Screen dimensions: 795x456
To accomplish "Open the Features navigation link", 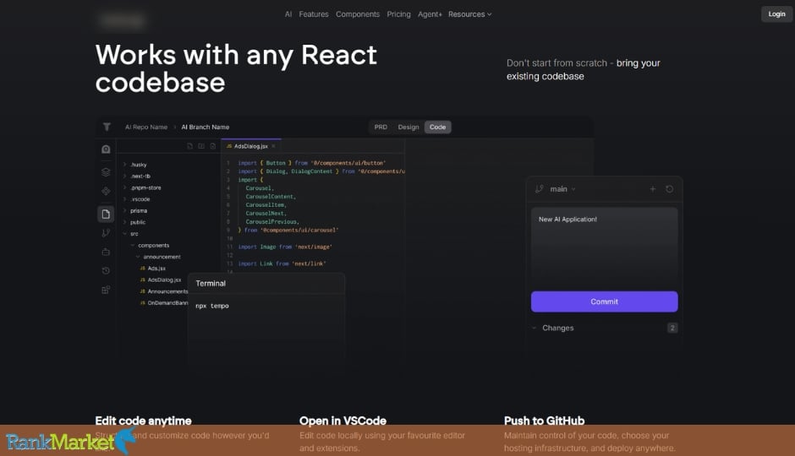I will pyautogui.click(x=313, y=14).
